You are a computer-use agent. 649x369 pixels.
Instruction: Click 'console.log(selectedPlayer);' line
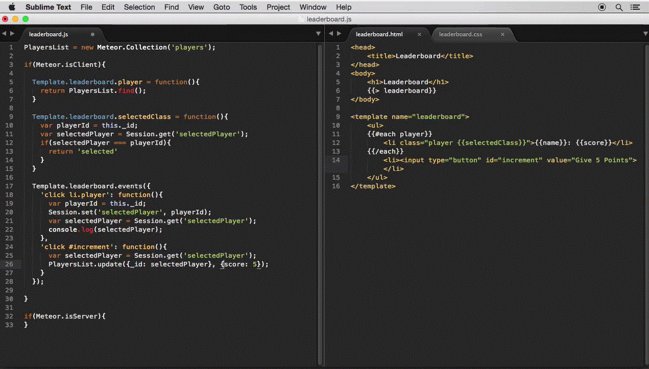click(x=105, y=229)
